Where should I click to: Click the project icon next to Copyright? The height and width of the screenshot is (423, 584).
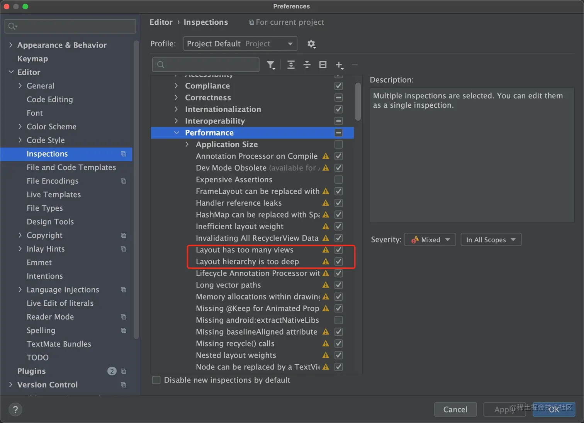point(124,235)
